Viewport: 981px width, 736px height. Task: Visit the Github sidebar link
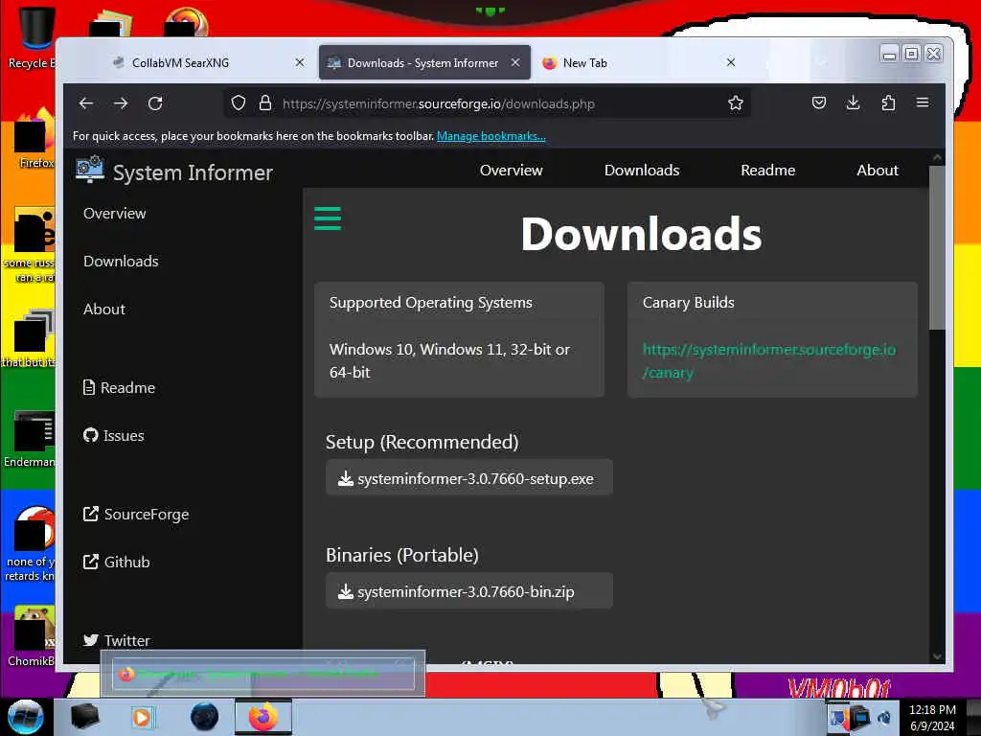116,562
